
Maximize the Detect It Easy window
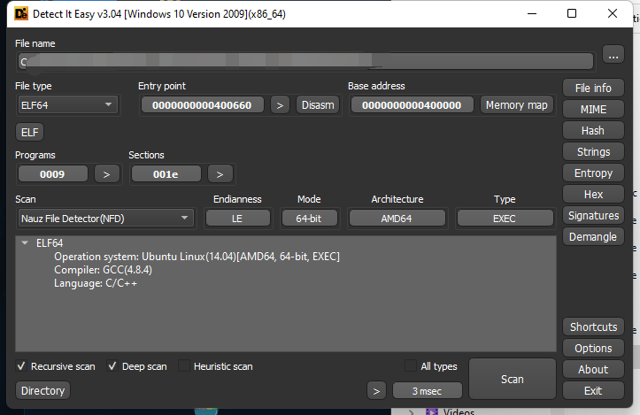[572, 13]
